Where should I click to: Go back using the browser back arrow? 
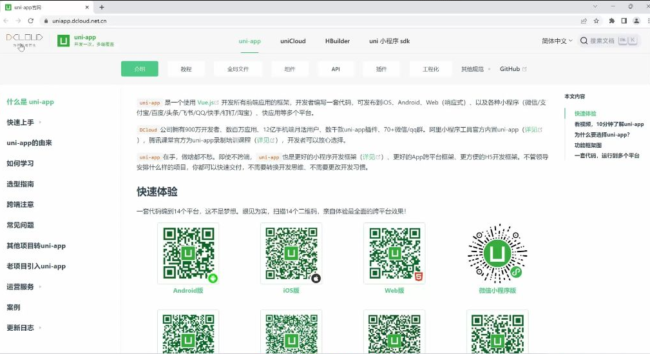coord(6,21)
